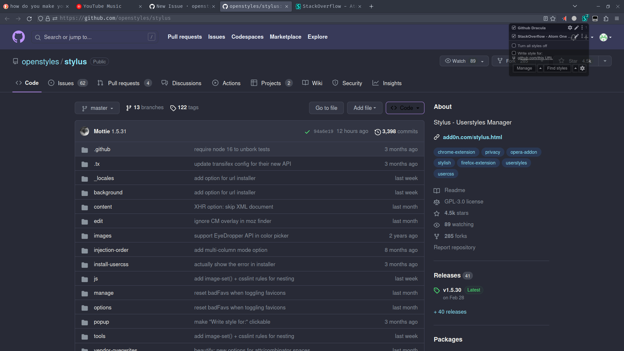
Task: Open the green Code dropdown
Action: tap(405, 108)
